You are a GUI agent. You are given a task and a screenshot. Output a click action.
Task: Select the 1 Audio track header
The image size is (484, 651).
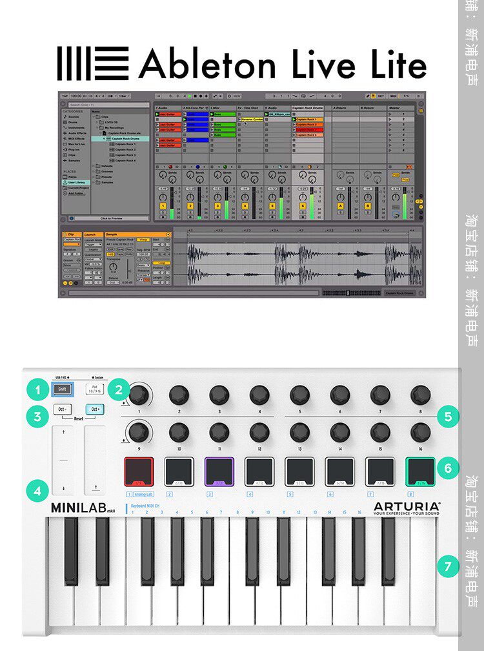click(x=168, y=108)
